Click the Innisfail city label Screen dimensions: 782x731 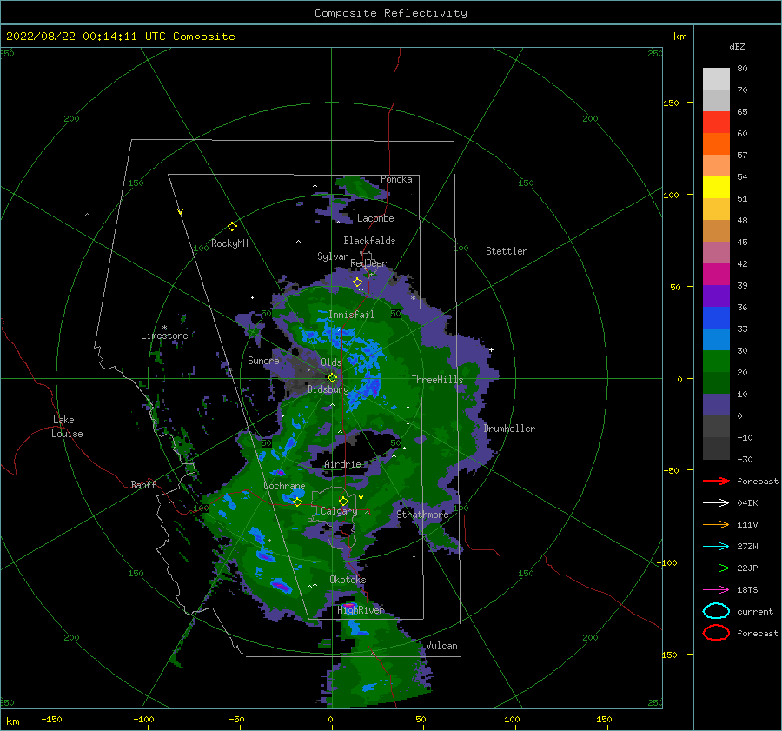pos(351,315)
